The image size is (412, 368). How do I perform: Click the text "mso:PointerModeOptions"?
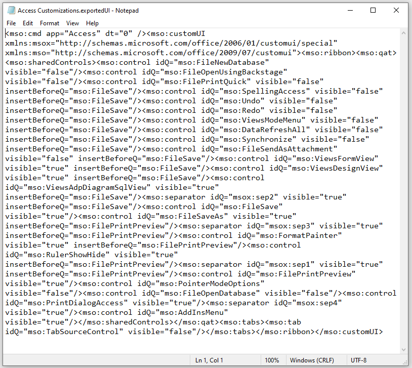210,283
